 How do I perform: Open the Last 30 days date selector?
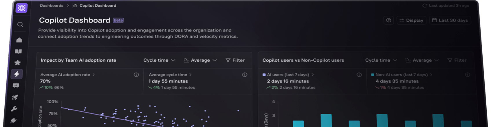(x=450, y=20)
